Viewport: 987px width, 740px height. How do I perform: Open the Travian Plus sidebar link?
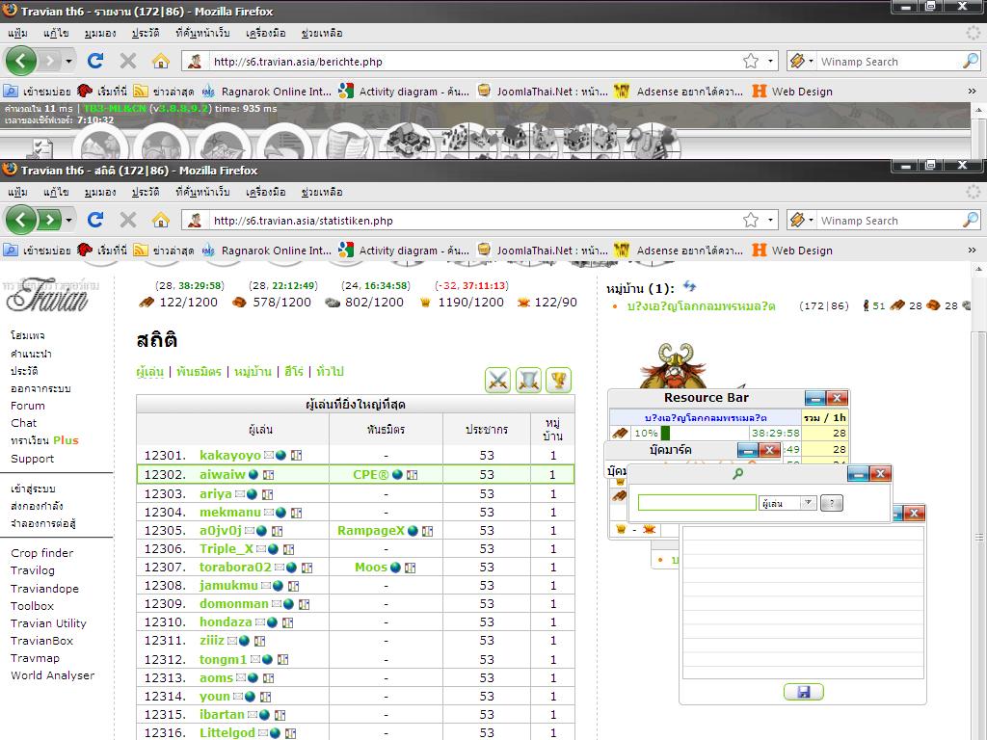coord(44,440)
